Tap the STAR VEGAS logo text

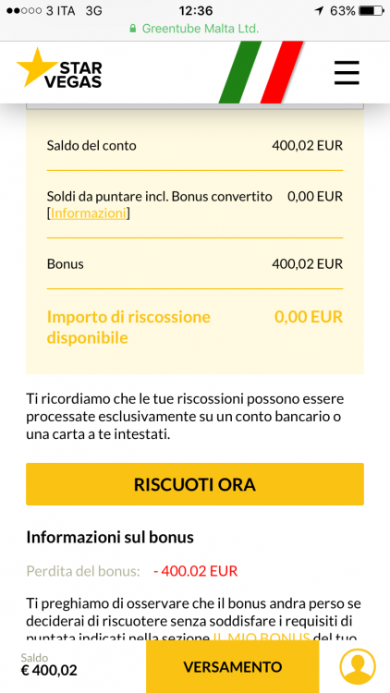pos(79,75)
